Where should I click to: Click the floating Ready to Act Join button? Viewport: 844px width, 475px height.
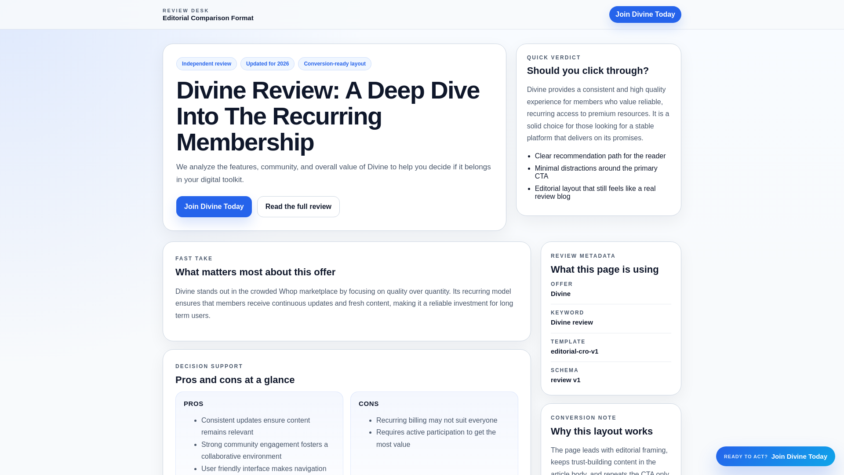pos(775,457)
